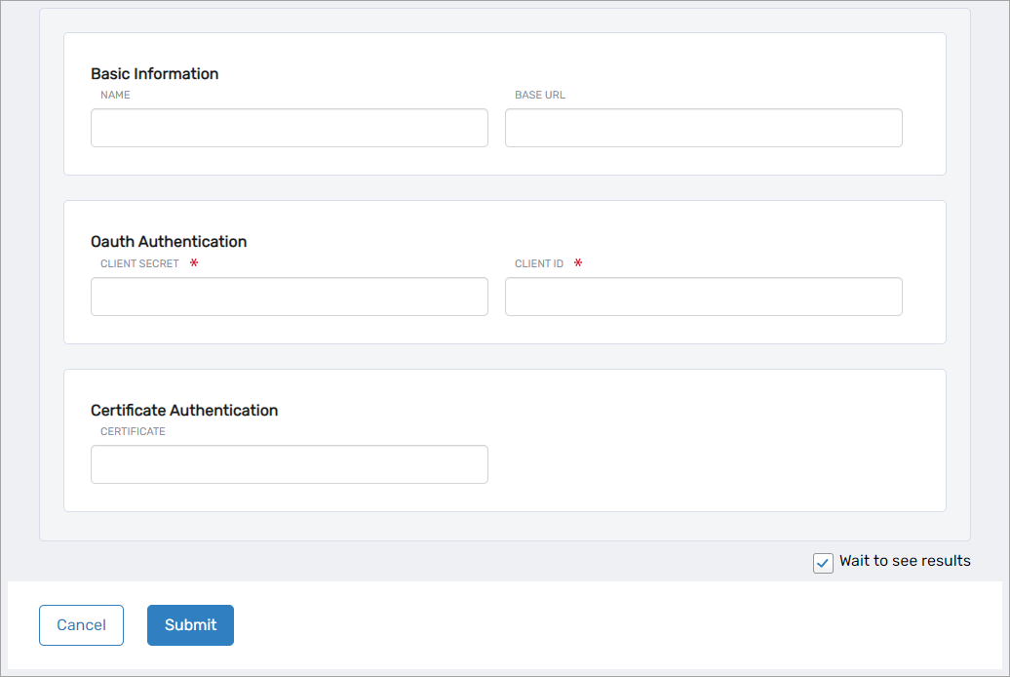Uncheck the Wait to see results checkbox
The image size is (1010, 677).
tap(823, 563)
